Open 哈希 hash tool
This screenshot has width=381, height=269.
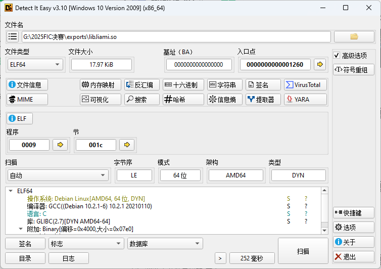[183, 100]
